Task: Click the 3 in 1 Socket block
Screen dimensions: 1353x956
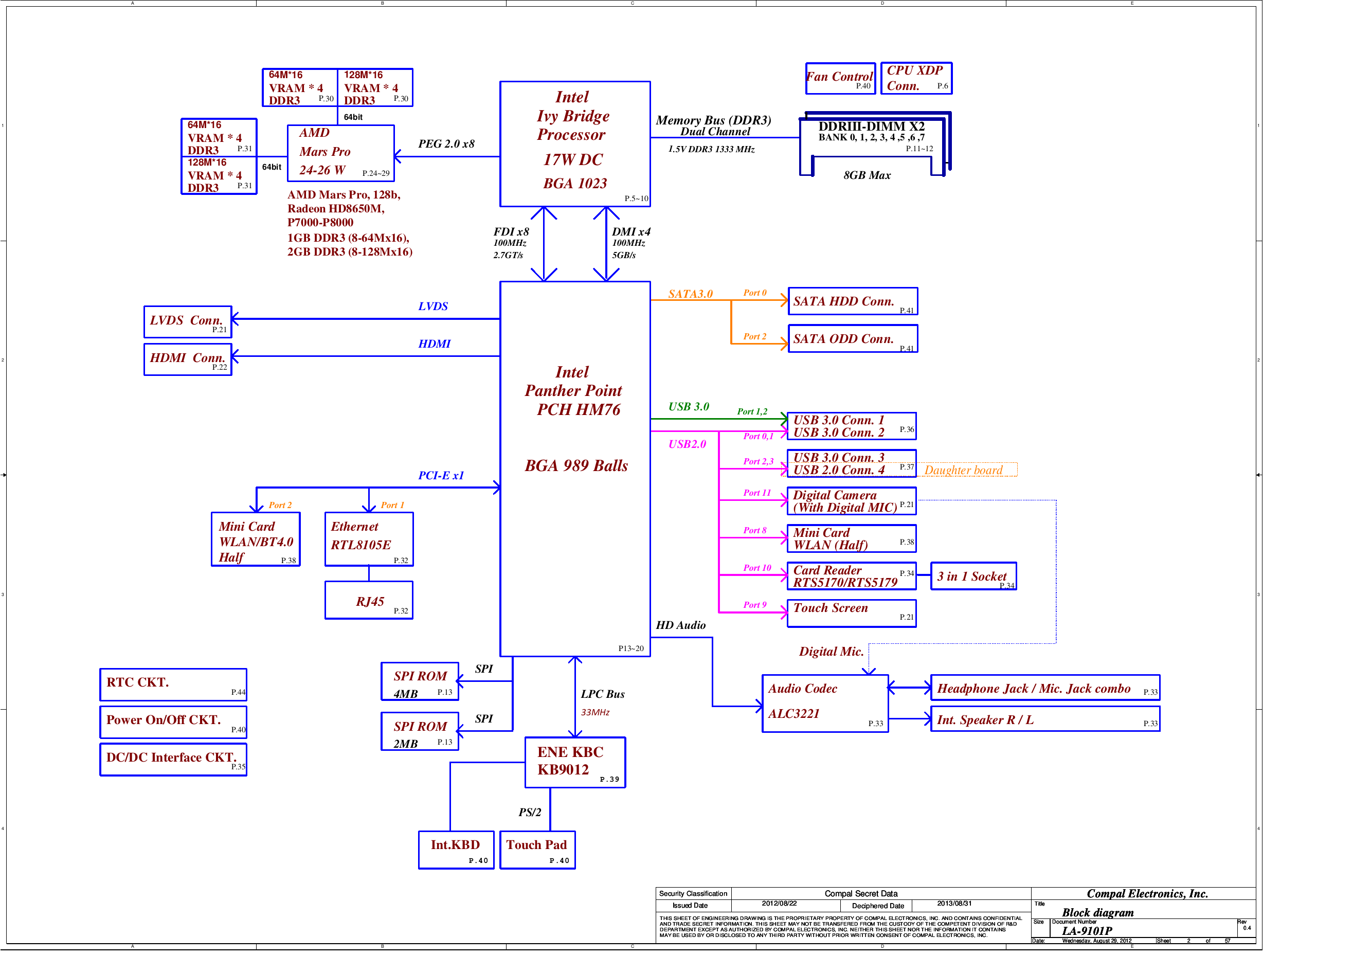Action: pyautogui.click(x=973, y=576)
